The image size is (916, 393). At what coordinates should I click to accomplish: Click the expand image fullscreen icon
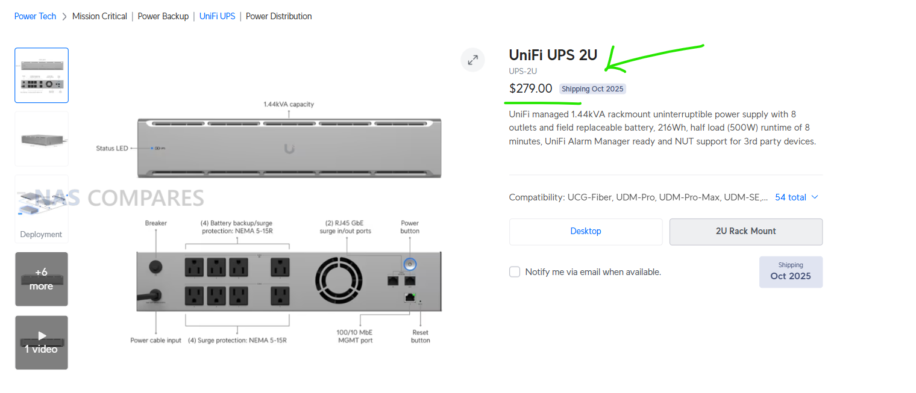tap(473, 60)
